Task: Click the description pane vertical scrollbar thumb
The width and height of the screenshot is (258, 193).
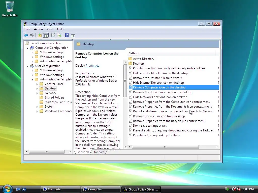Action: (x=125, y=81)
